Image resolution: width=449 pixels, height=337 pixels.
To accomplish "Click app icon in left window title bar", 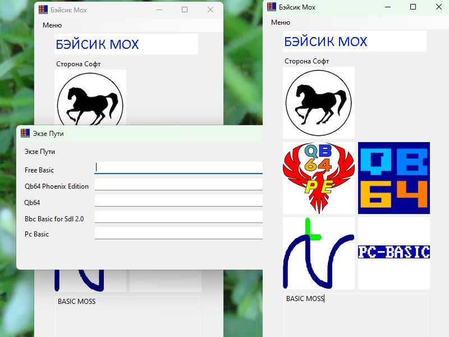I will coord(43,10).
